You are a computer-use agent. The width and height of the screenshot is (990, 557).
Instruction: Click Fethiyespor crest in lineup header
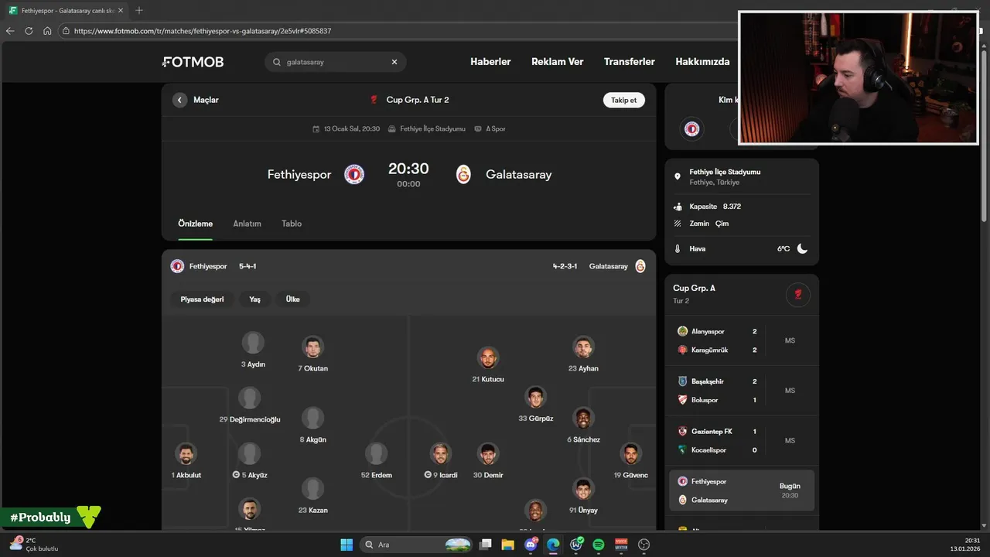[177, 266]
